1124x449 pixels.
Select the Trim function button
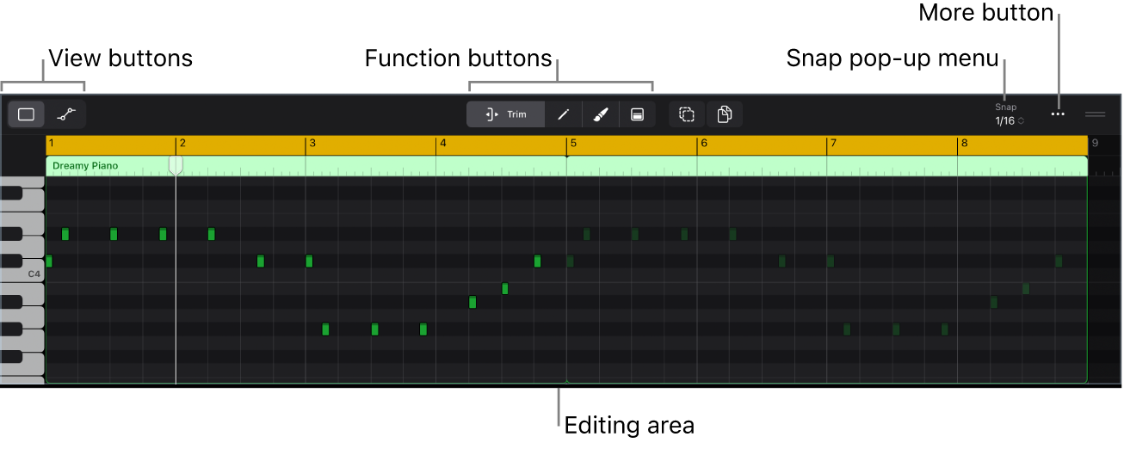[x=506, y=114]
